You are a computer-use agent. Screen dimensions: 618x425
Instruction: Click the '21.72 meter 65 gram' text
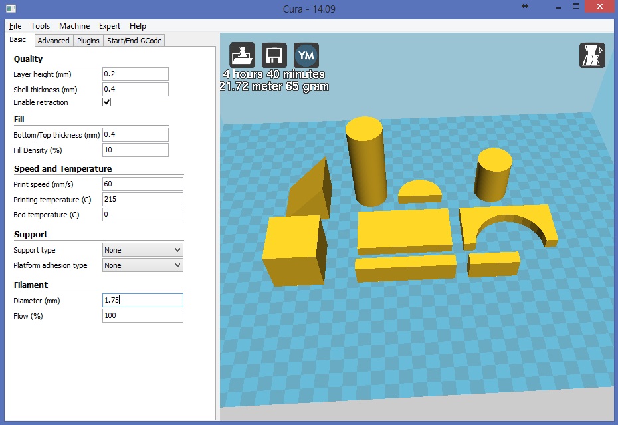(x=274, y=87)
